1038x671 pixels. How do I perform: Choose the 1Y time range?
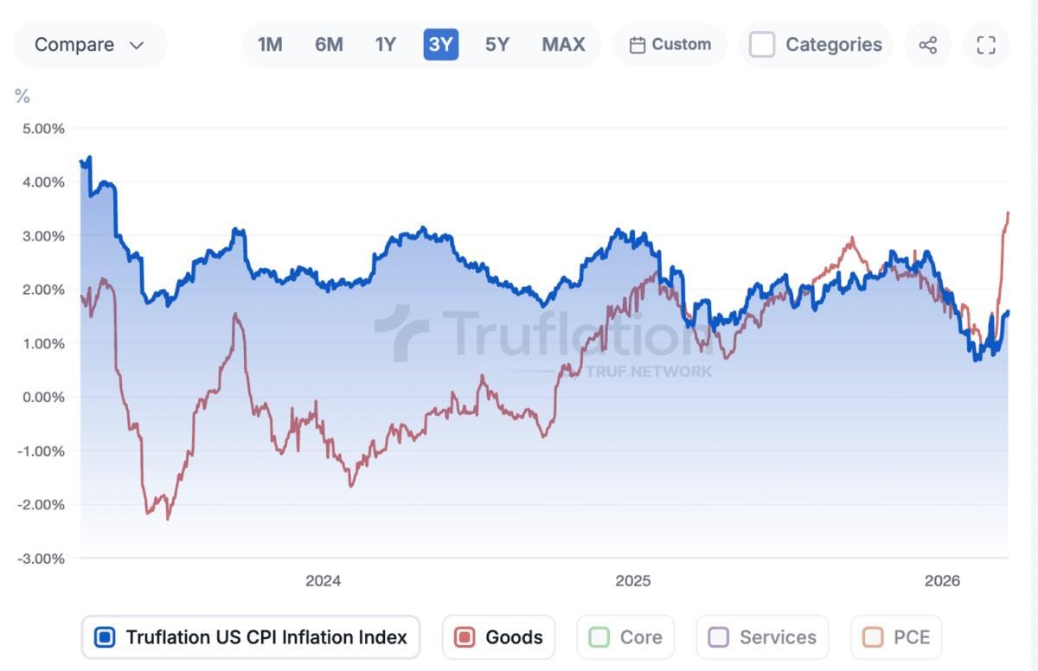[385, 45]
